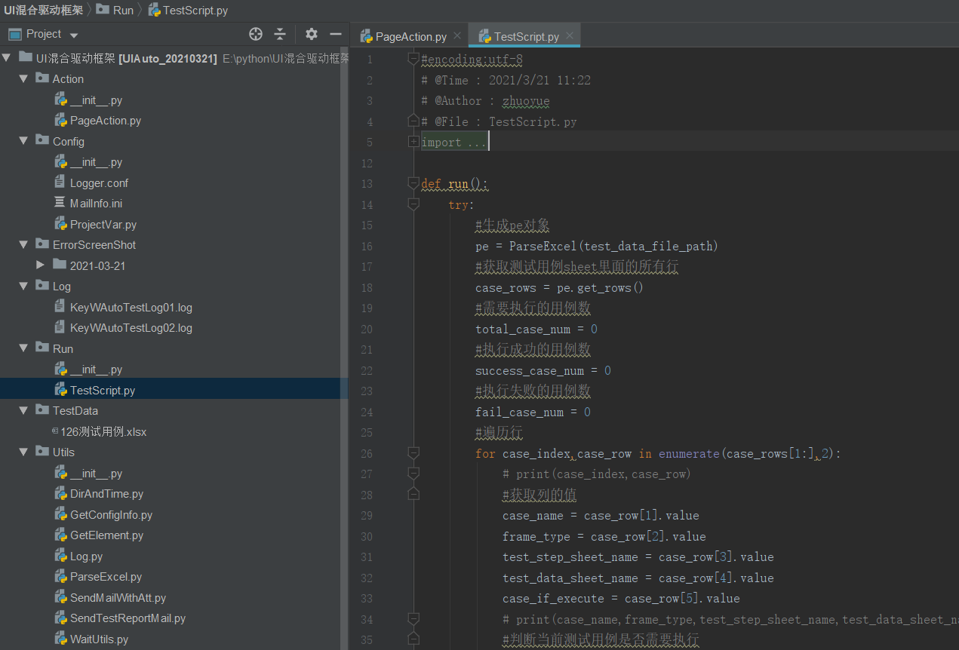Collapse the ErrorScreenShot folder

(x=24, y=244)
